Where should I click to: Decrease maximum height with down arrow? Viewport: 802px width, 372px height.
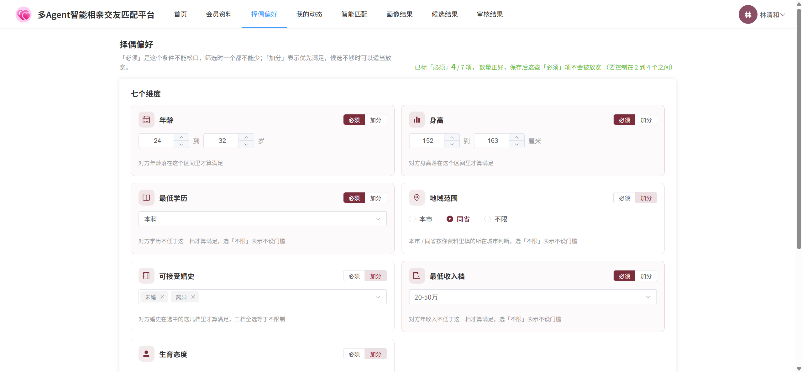[x=517, y=144]
